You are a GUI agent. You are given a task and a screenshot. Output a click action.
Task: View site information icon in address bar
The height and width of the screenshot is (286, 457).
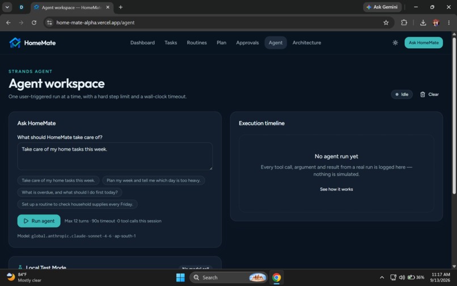click(x=49, y=23)
